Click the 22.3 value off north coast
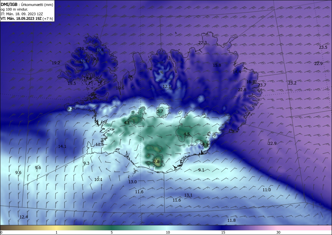The image size is (332, 235). click(x=203, y=43)
